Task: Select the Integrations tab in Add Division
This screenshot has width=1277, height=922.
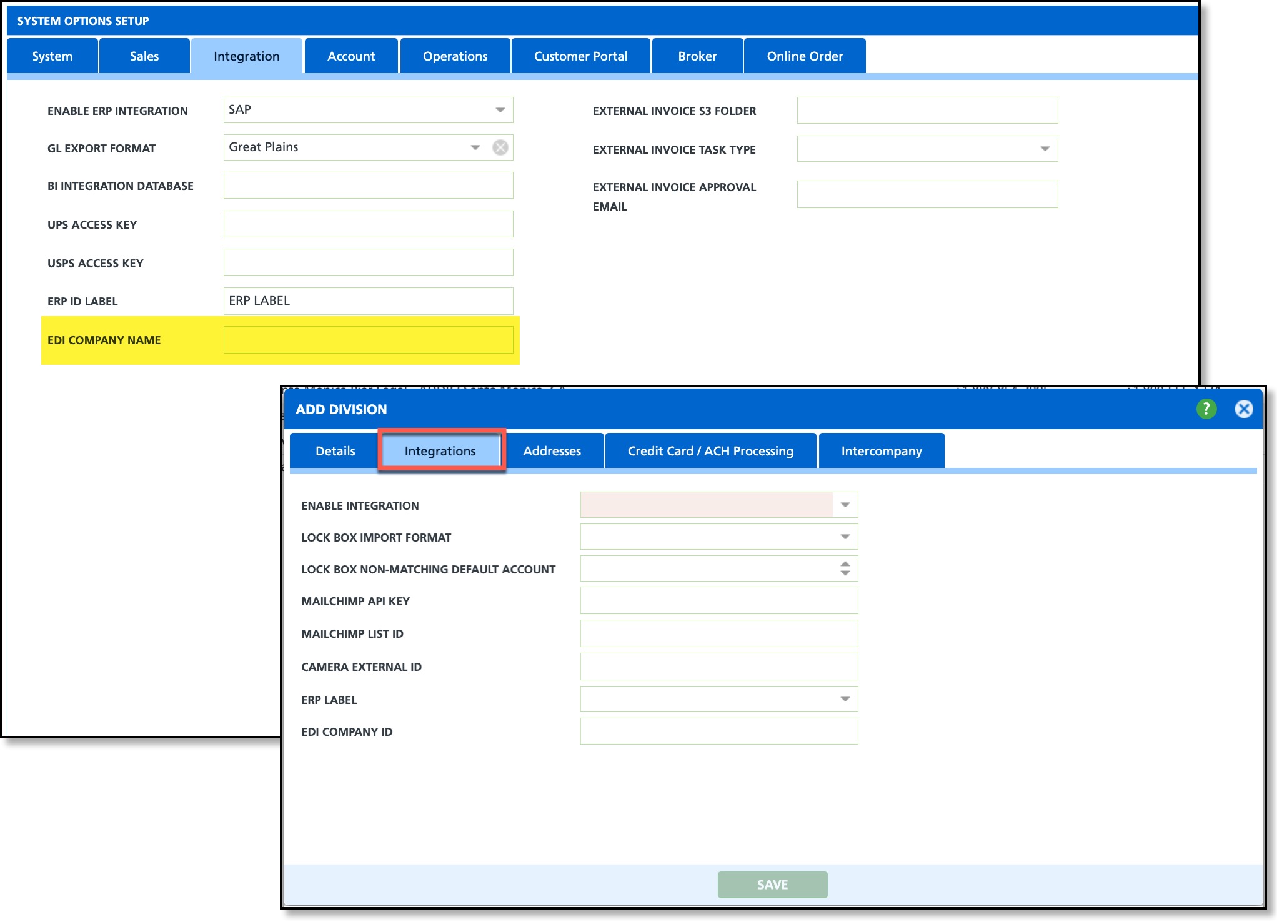Action: 440,451
